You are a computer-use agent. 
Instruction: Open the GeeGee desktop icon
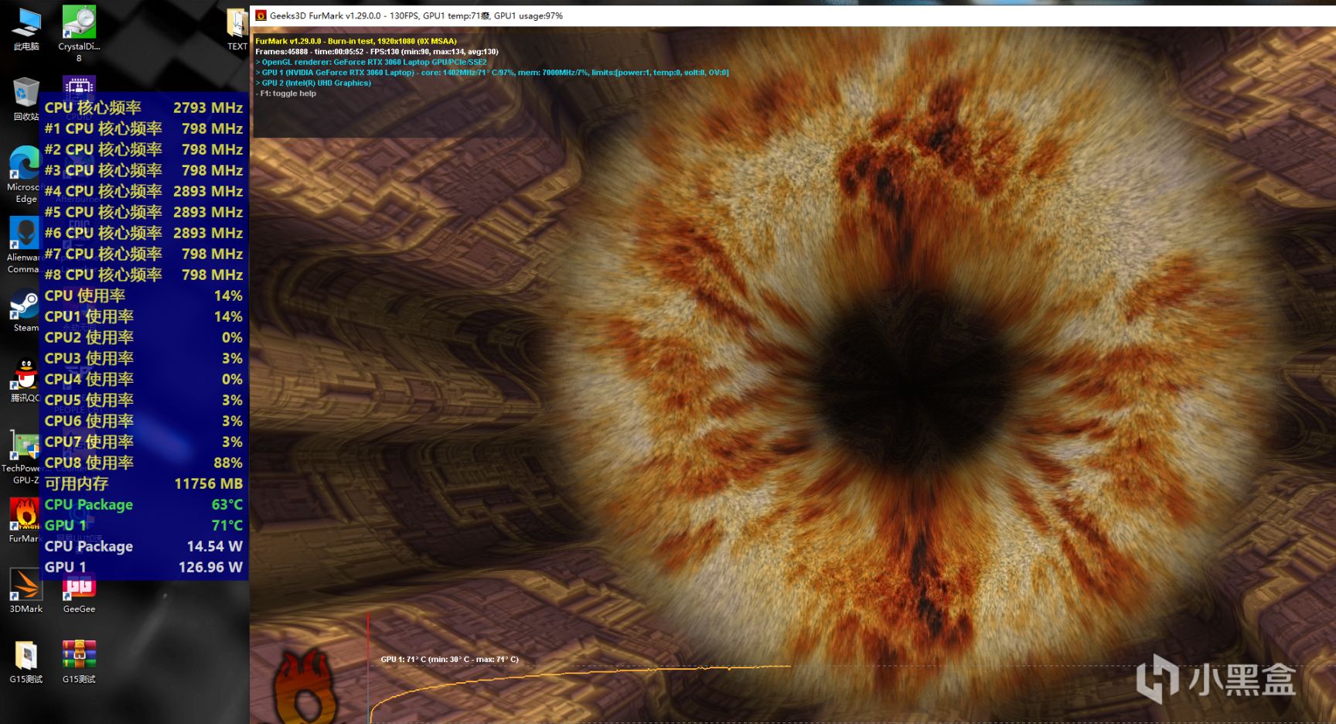pos(79,594)
